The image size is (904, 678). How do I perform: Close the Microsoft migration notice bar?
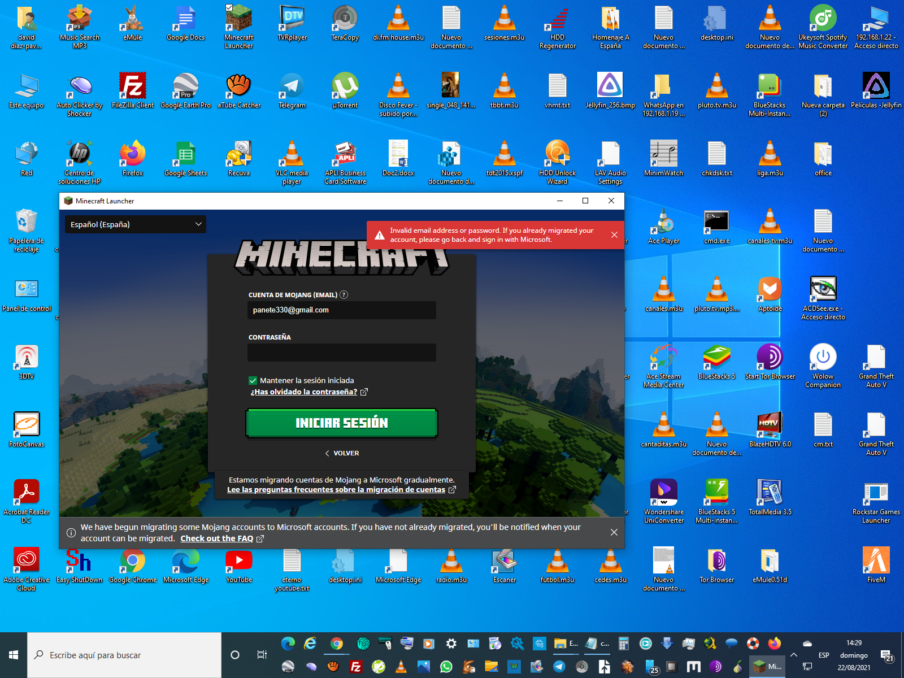coord(614,532)
